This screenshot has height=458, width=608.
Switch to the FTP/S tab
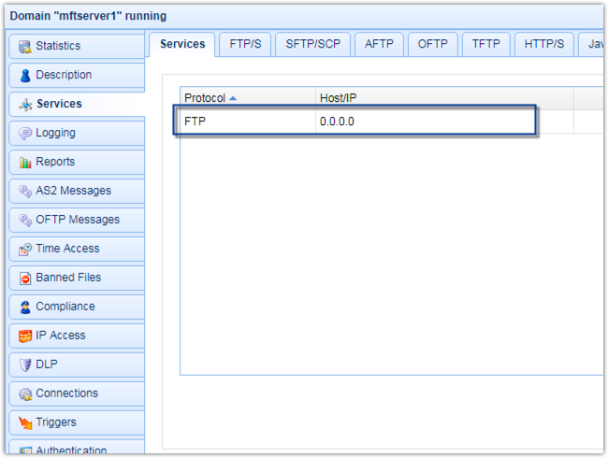click(x=245, y=44)
